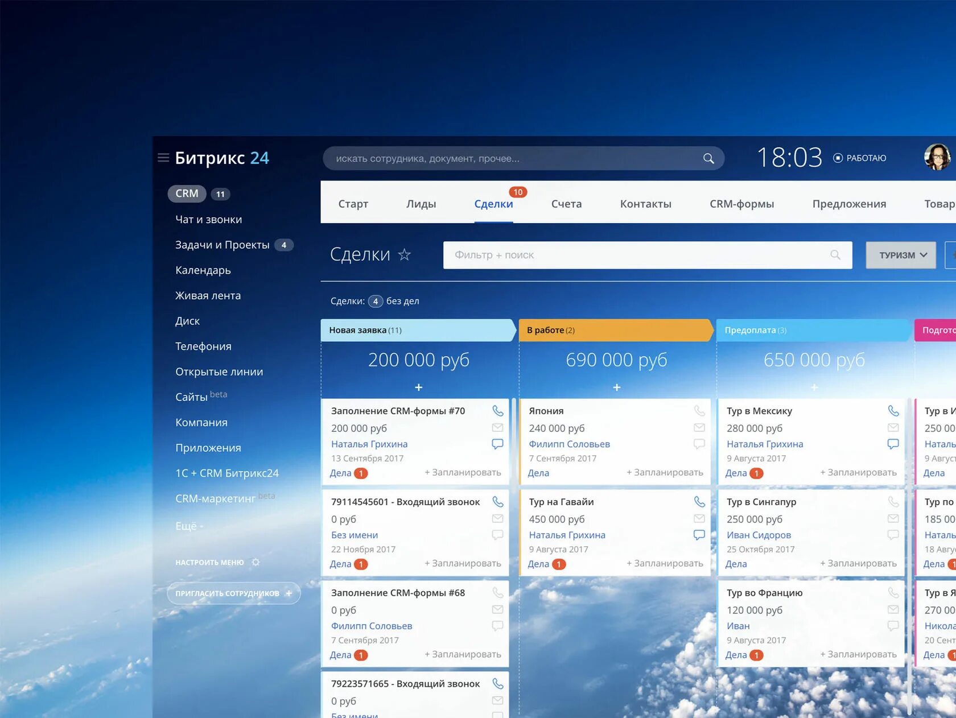Open the Контакты tab
The width and height of the screenshot is (956, 718).
pyautogui.click(x=645, y=204)
